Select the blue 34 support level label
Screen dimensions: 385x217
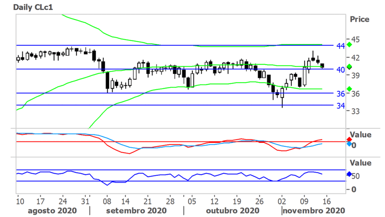pos(341,105)
